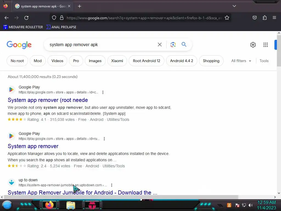Screen dimensions: 281x211
Task: Open more options for second Google Play result
Action: click(104, 139)
